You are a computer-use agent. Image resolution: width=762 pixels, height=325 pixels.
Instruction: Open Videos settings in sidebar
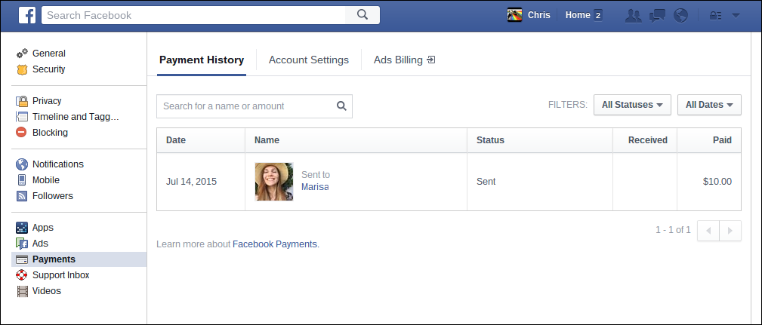click(47, 291)
